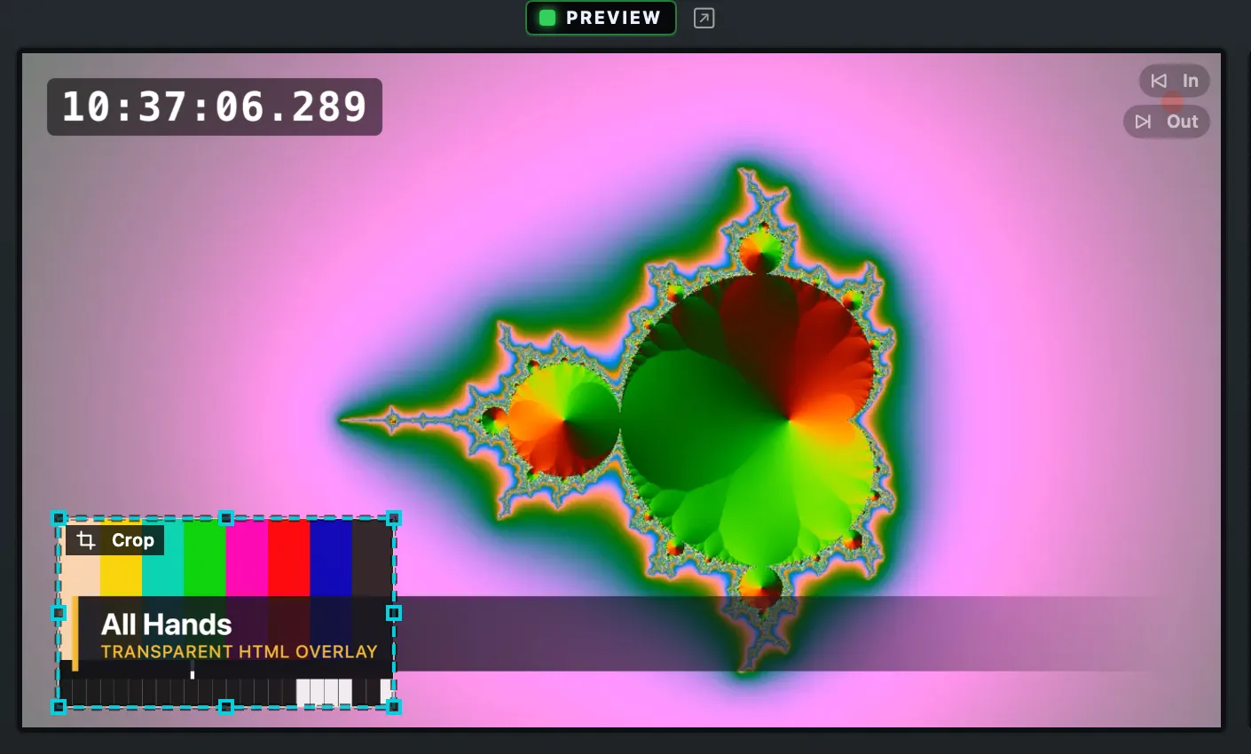This screenshot has height=754, width=1251.
Task: Click the green PREVIEW indicator button
Action: 601,18
